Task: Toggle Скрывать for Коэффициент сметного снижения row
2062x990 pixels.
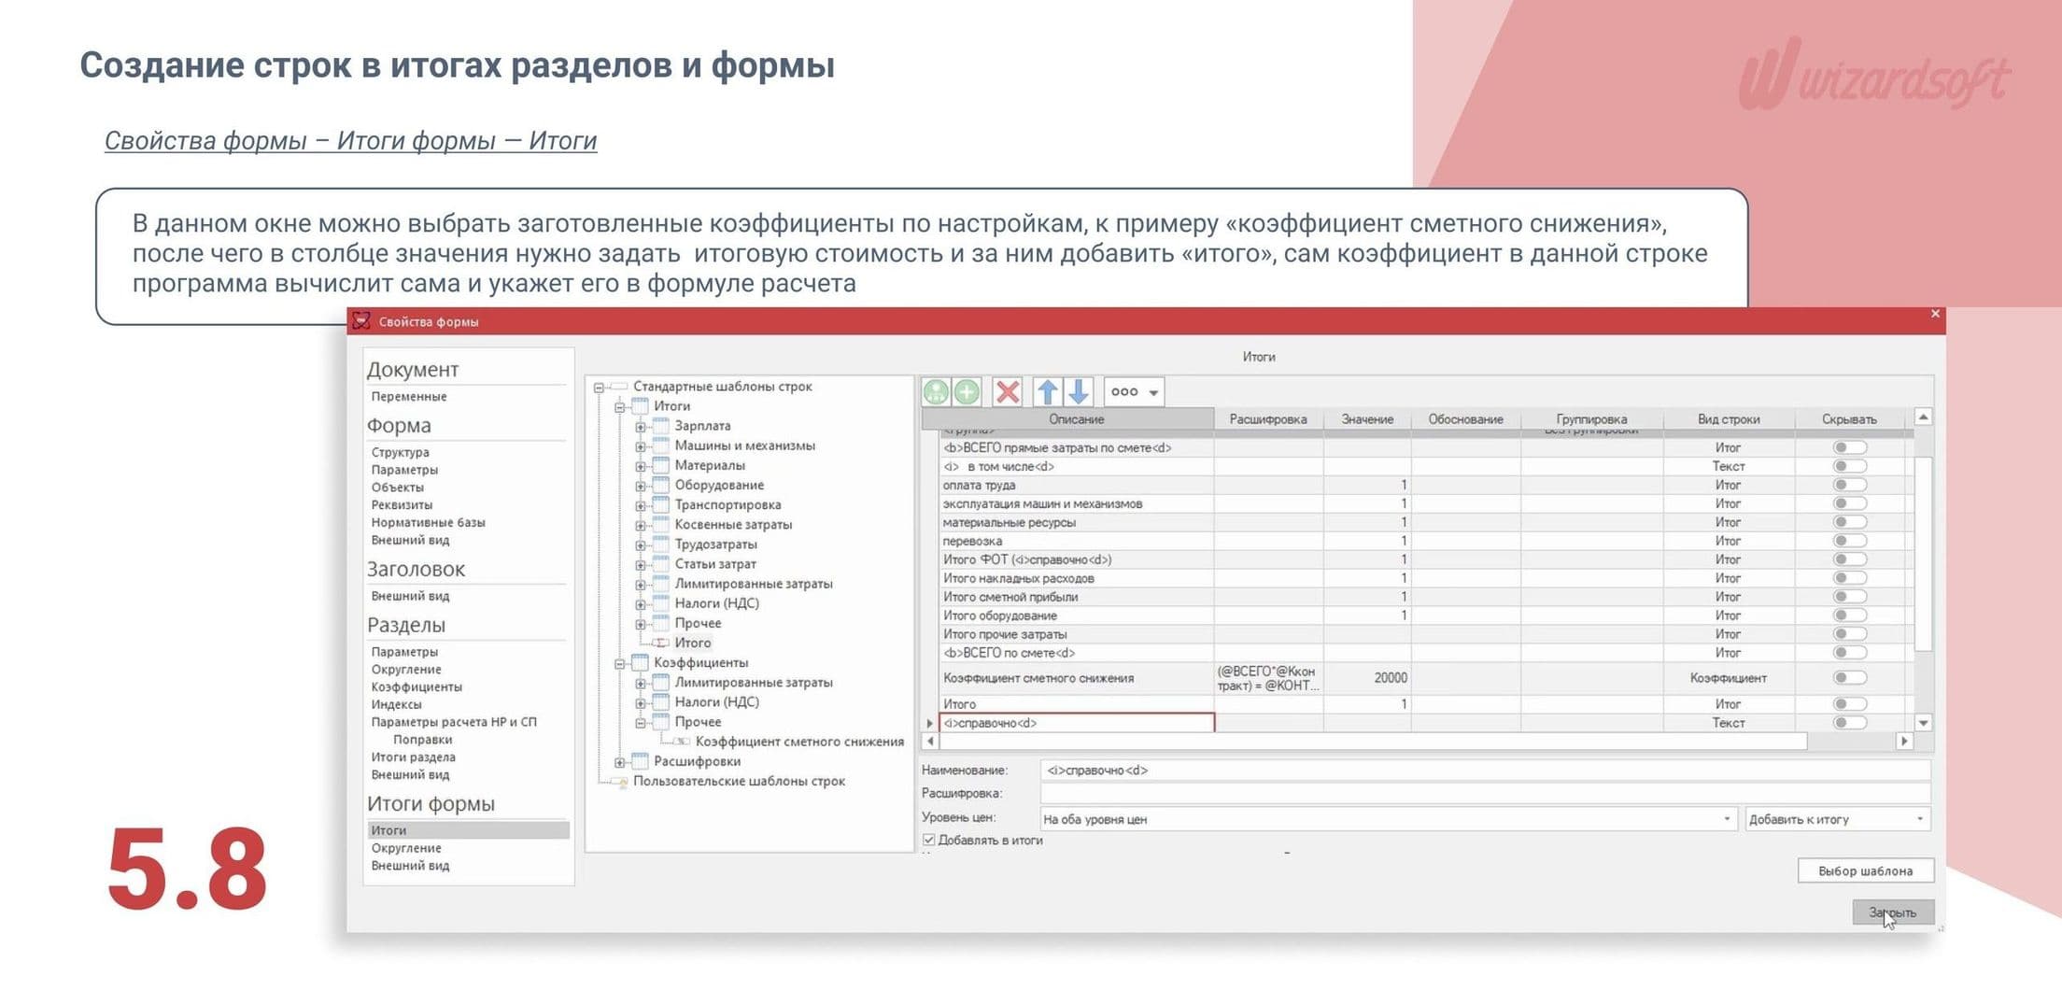Action: pyautogui.click(x=1849, y=678)
